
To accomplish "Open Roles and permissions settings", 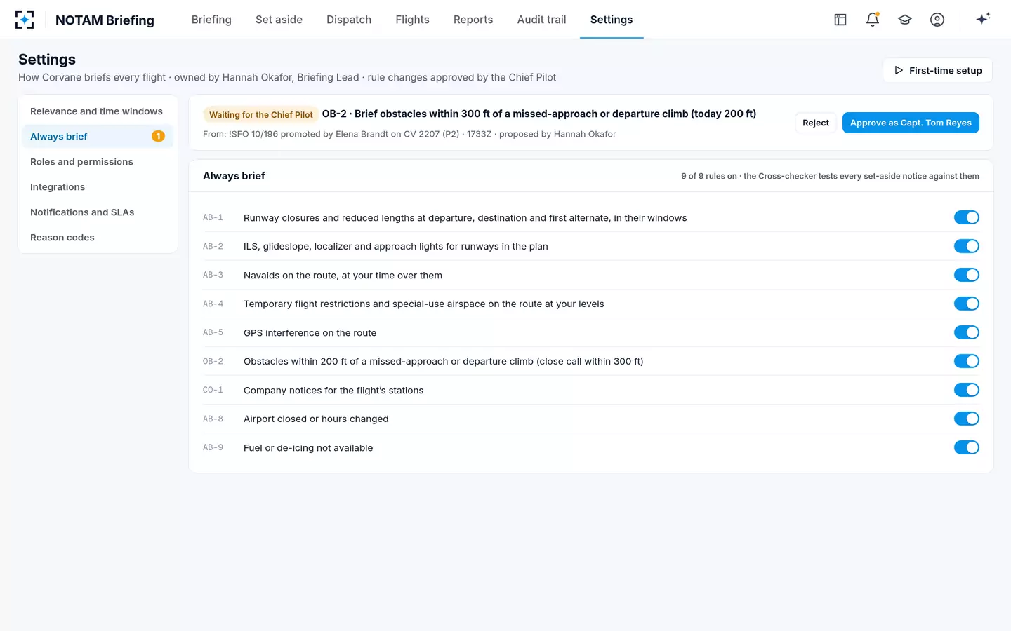I will (97, 162).
